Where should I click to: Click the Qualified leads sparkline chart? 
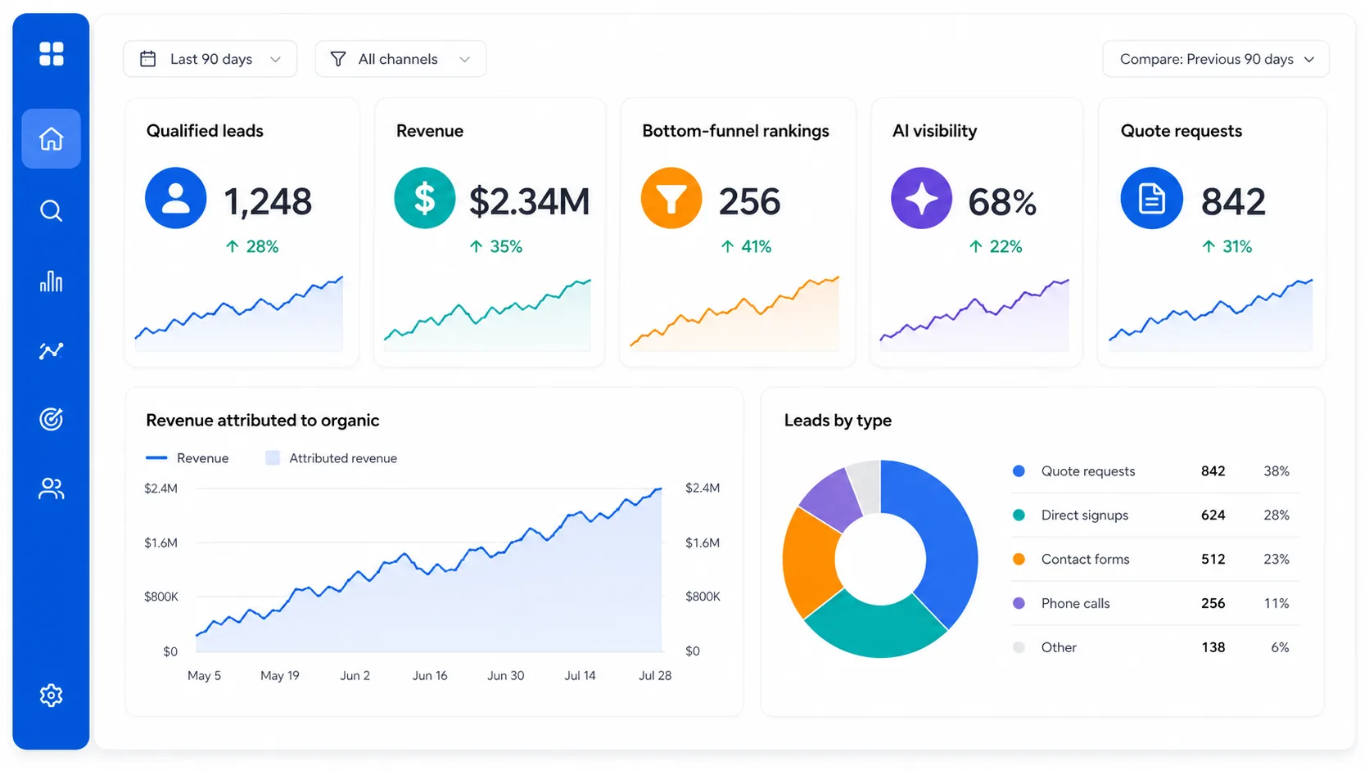(239, 315)
